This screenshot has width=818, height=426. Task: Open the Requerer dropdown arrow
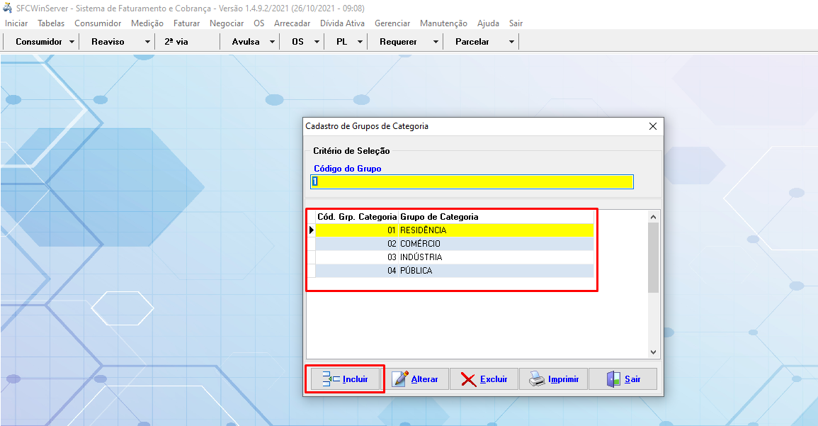[436, 42]
